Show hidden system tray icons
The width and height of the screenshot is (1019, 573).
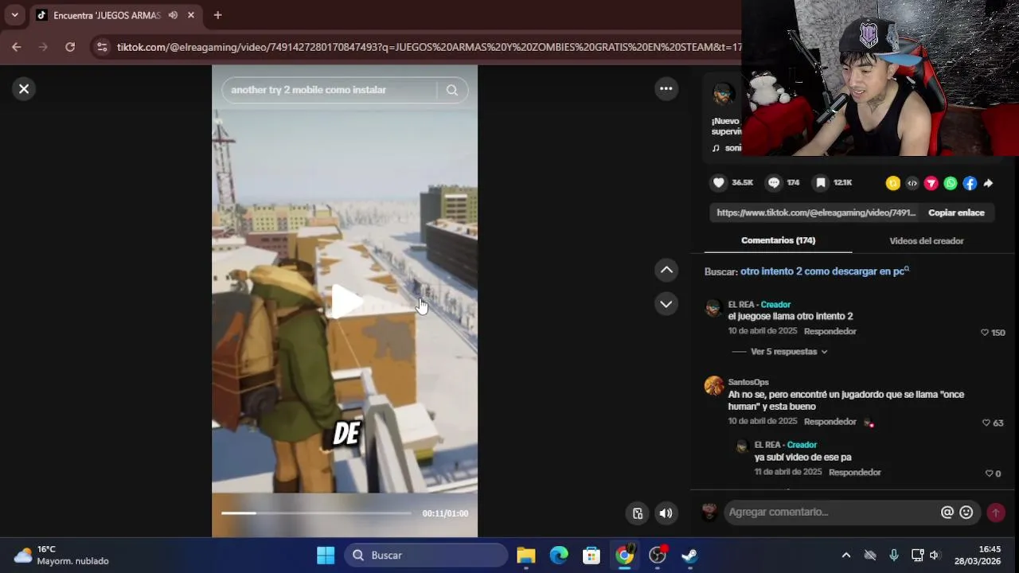tap(846, 555)
